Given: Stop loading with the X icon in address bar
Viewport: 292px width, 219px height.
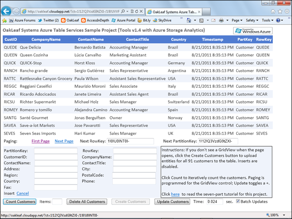Looking at the screenshot, I should (x=141, y=11).
